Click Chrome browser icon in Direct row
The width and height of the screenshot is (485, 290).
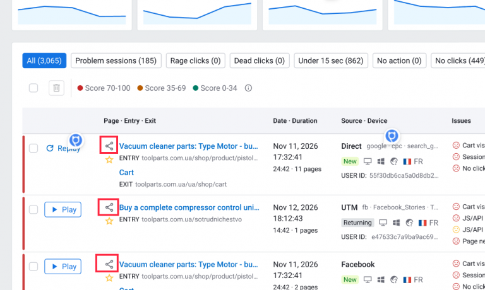(x=394, y=161)
